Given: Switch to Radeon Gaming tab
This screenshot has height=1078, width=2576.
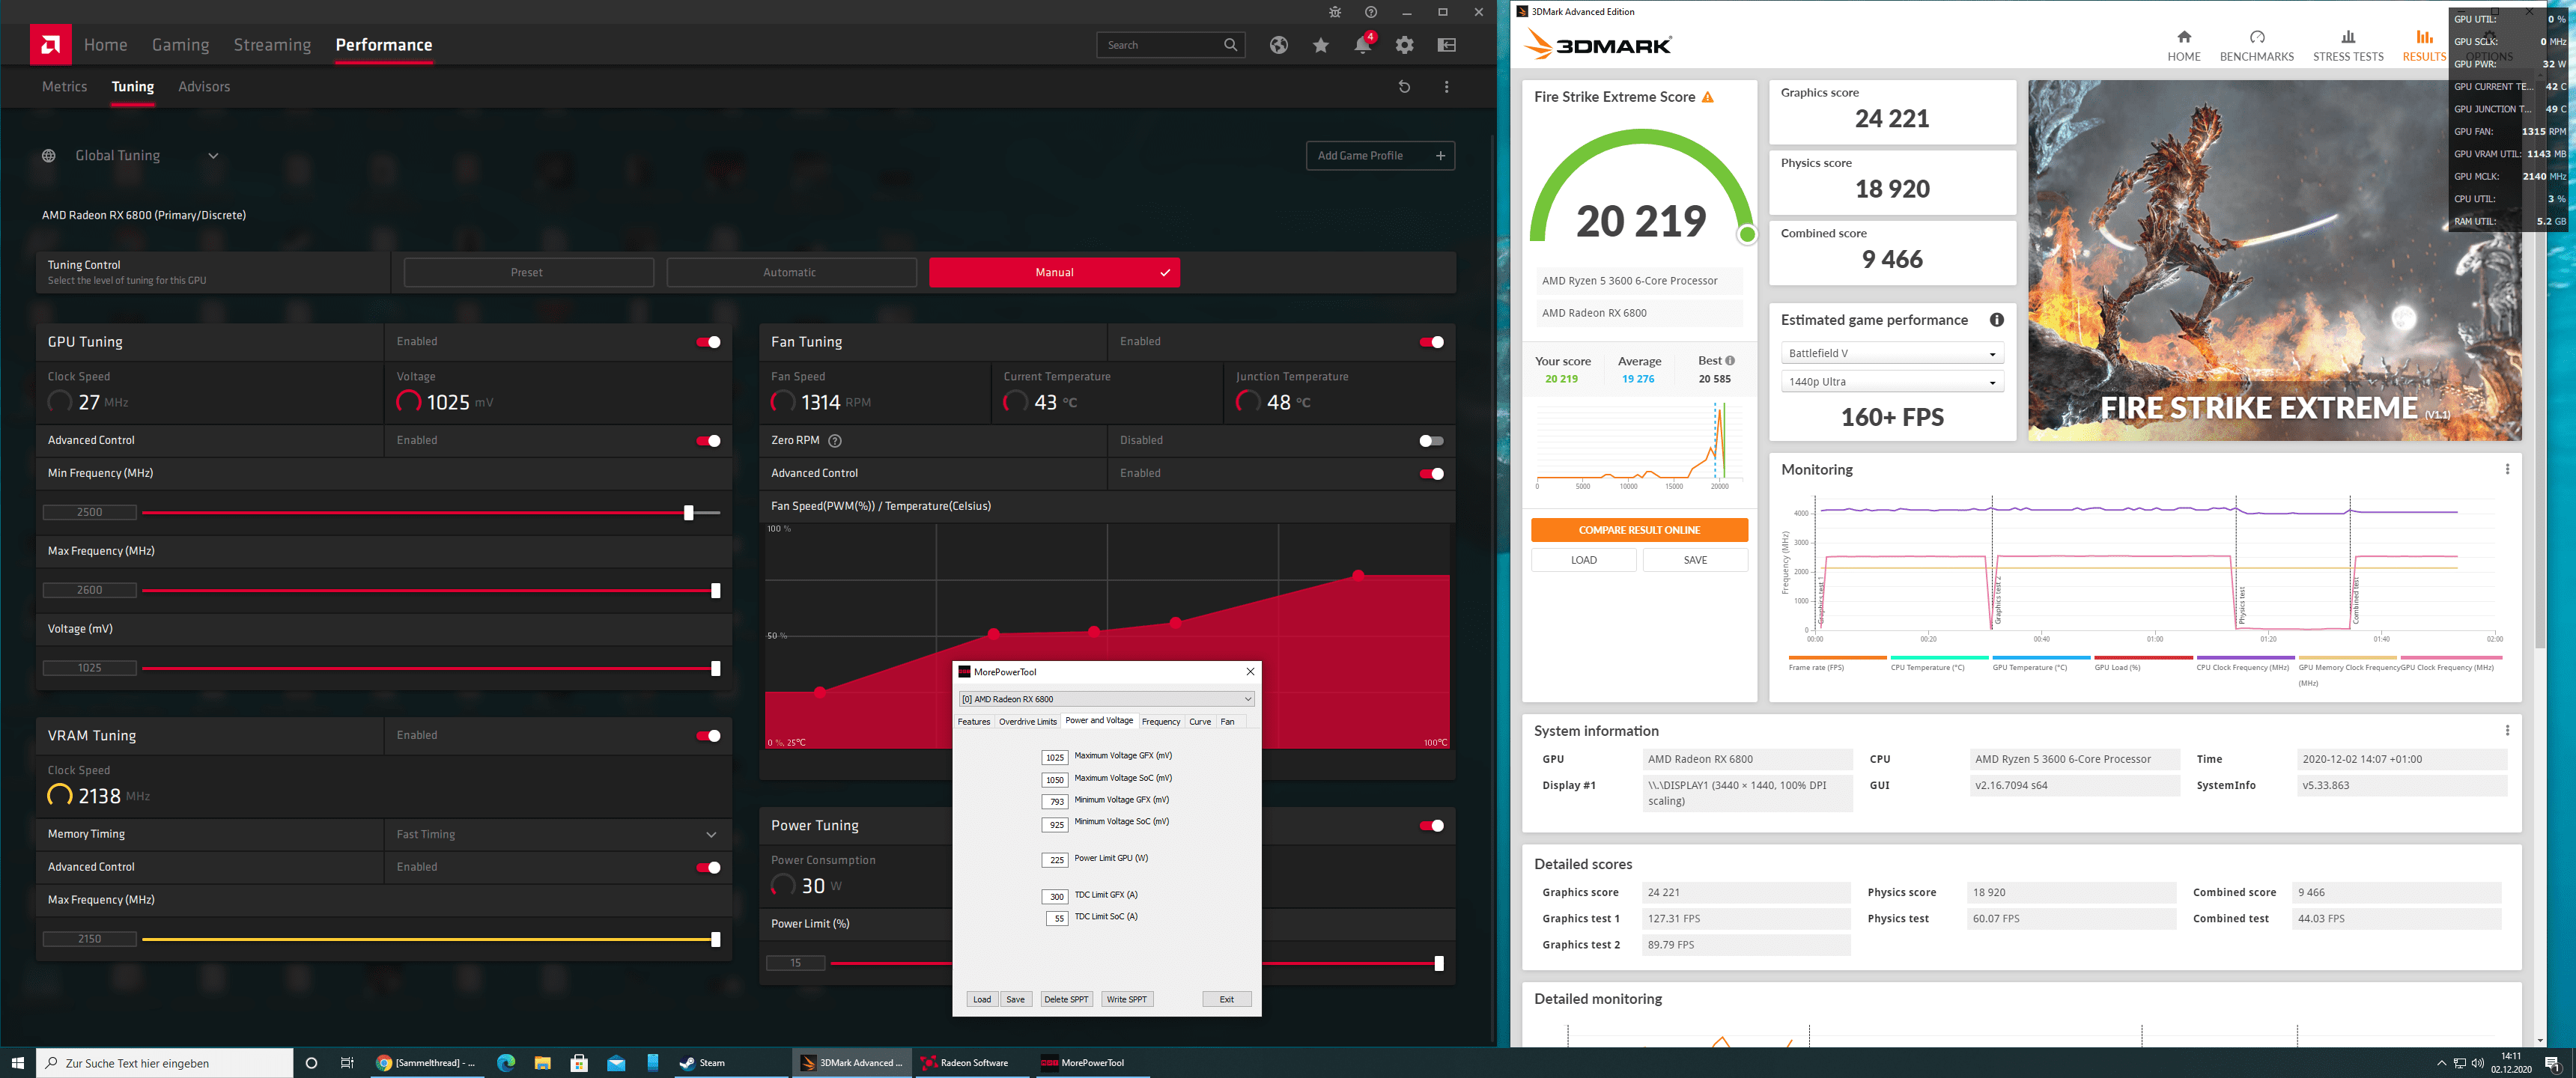Looking at the screenshot, I should tap(180, 45).
